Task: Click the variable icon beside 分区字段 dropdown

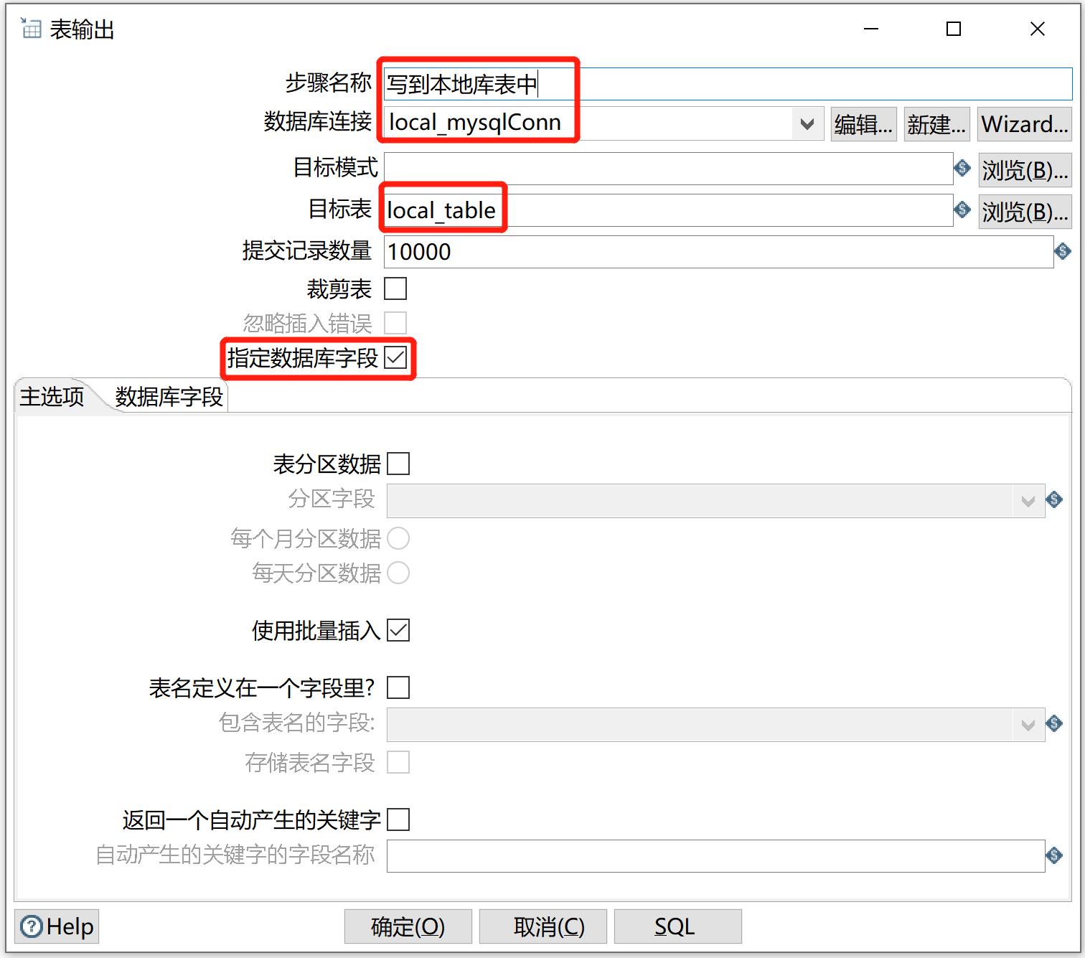Action: pos(1054,499)
